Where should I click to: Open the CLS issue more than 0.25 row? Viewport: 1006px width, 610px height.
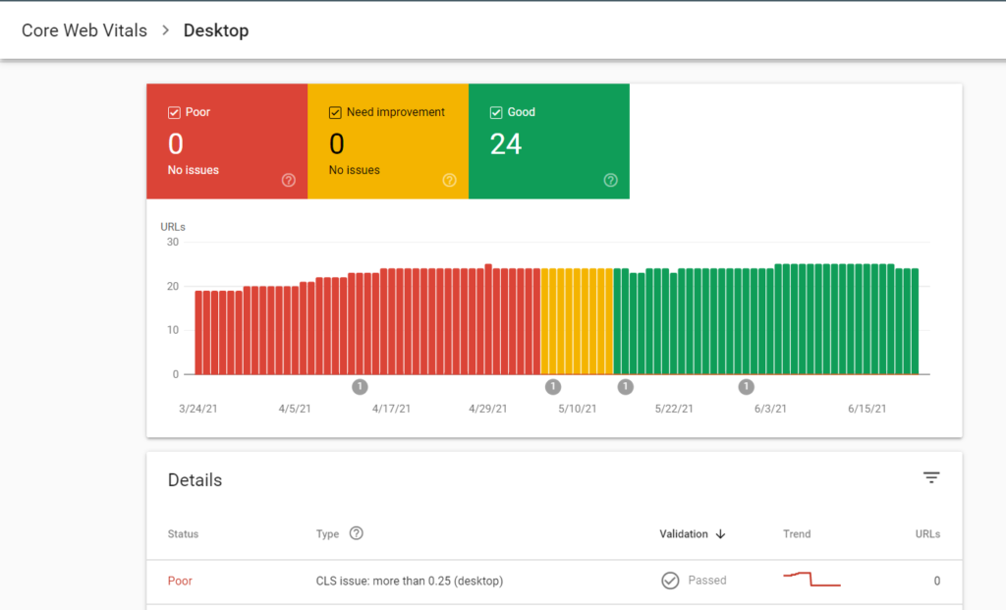(410, 581)
